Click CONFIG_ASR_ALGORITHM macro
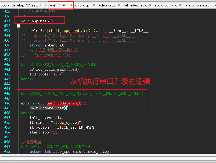This screenshot has height=163, width=216. 68,147
